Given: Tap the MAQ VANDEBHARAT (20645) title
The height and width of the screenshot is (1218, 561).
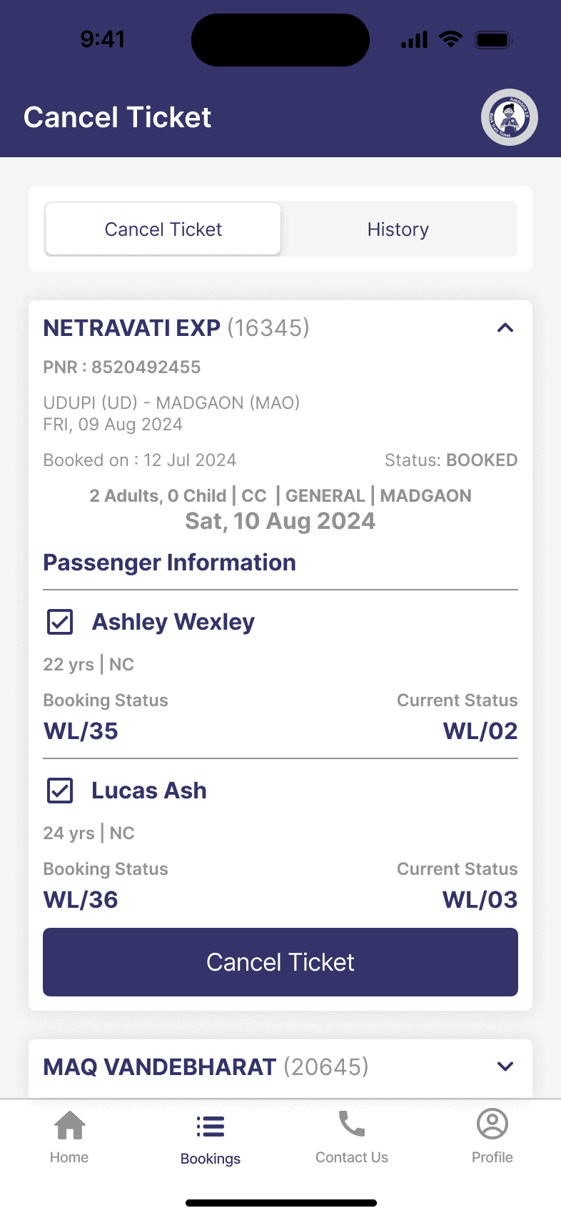Looking at the screenshot, I should point(206,1067).
